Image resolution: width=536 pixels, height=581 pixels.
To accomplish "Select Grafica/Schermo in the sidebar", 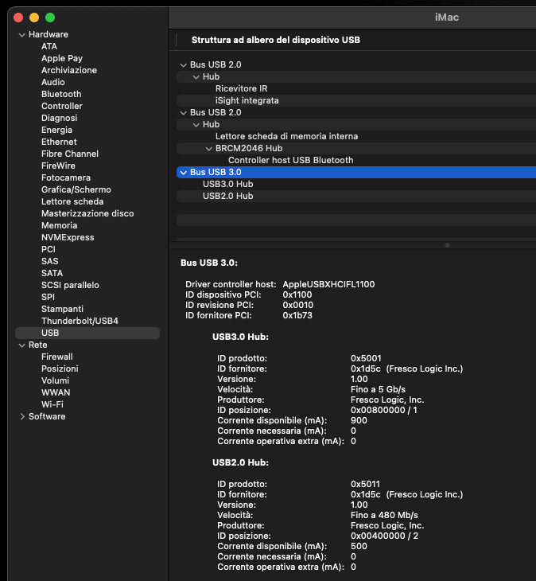I will pos(76,189).
